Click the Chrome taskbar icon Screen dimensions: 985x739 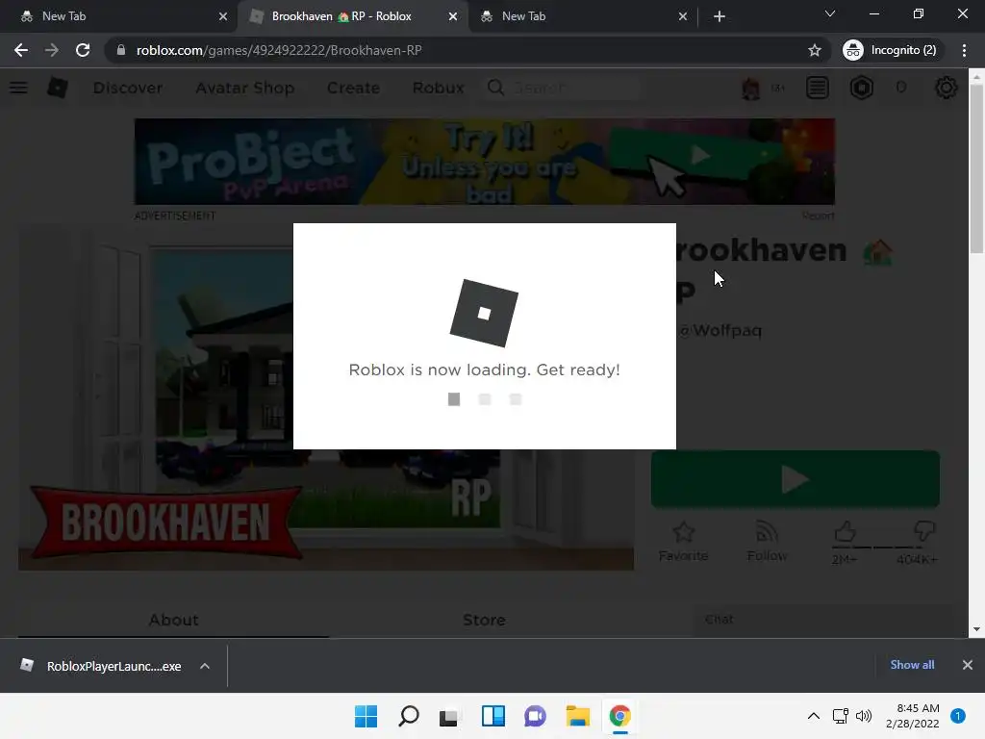pyautogui.click(x=620, y=716)
